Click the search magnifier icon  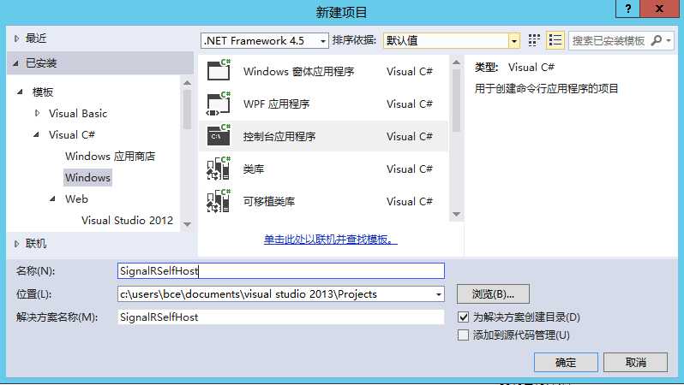coord(656,40)
